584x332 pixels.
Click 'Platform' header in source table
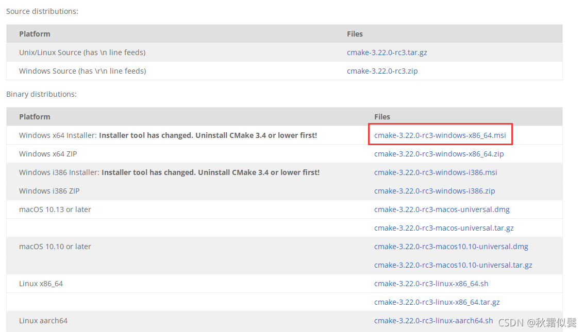coord(35,34)
